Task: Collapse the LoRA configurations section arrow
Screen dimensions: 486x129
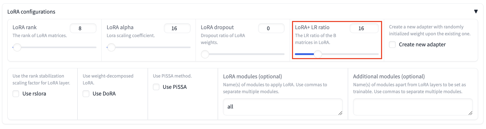Action: [476, 12]
